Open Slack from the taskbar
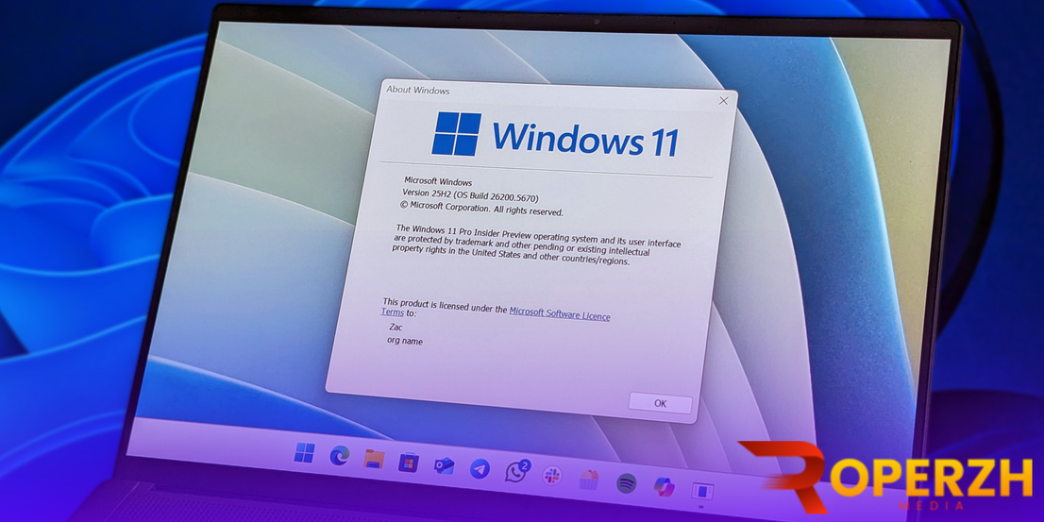 tap(552, 476)
